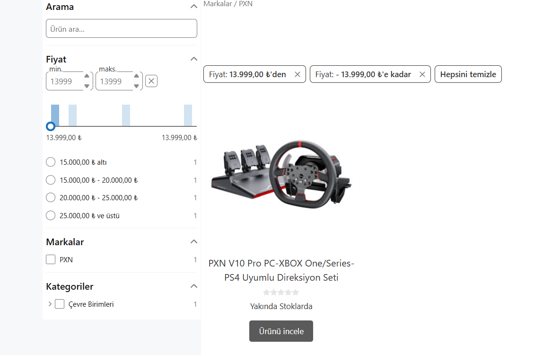
Task: Collapse the Fiyat filter section
Action: coord(193,59)
